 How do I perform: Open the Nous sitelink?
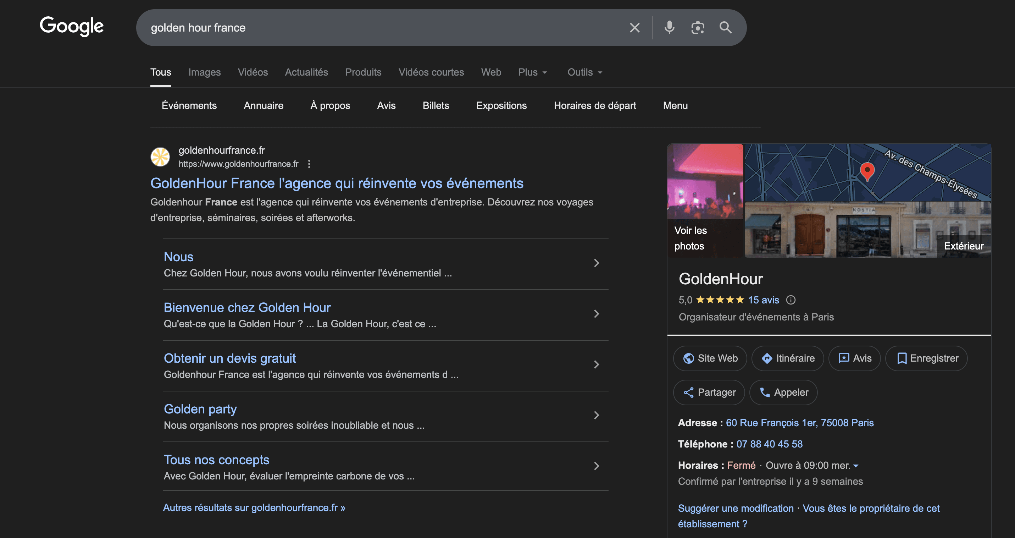[178, 257]
